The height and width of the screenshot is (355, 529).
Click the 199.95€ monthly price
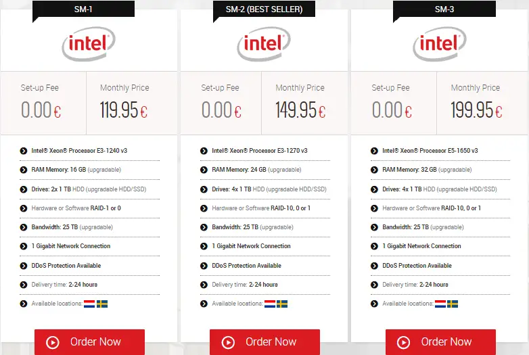[x=476, y=110]
